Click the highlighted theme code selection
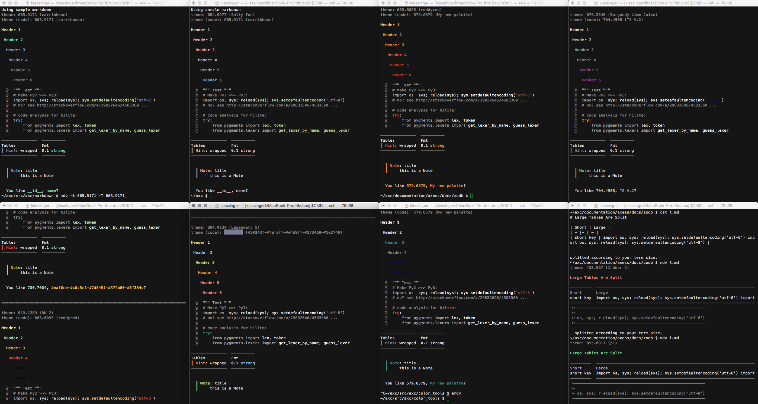This screenshot has height=404, width=758. tap(233, 232)
